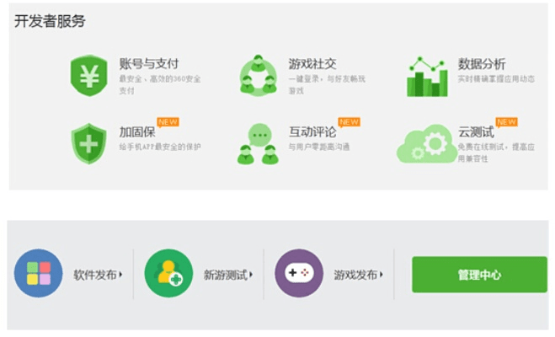This screenshot has width=555, height=337.
Task: Click the interactive comments chat bubble icon
Action: (258, 142)
